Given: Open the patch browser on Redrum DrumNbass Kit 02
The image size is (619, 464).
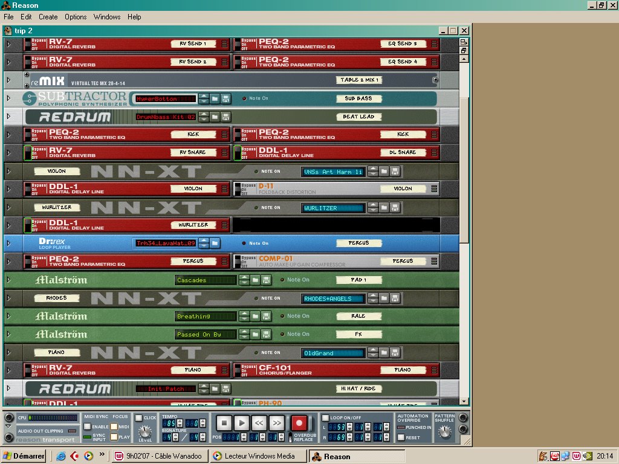Looking at the screenshot, I should pyautogui.click(x=215, y=117).
